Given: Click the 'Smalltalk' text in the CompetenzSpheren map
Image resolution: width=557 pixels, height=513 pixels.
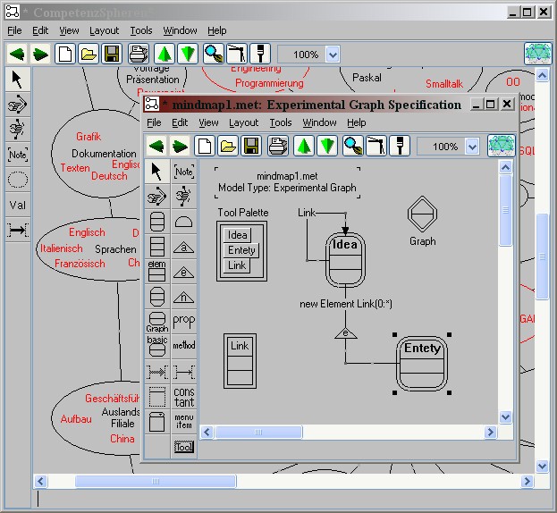Looking at the screenshot, I should [444, 84].
